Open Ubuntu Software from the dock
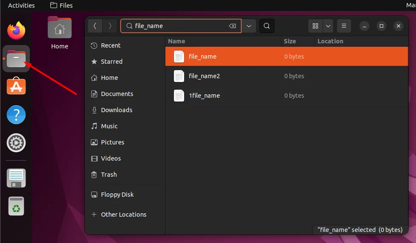Image resolution: width=416 pixels, height=243 pixels. 16,86
